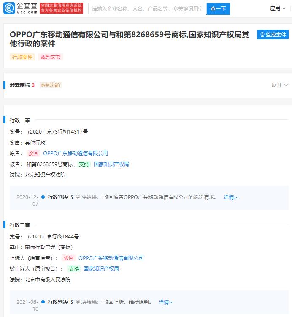The width and height of the screenshot is (292, 317).
Task: Click the 驳回 tag beside 上诉人
Action: coord(69,258)
